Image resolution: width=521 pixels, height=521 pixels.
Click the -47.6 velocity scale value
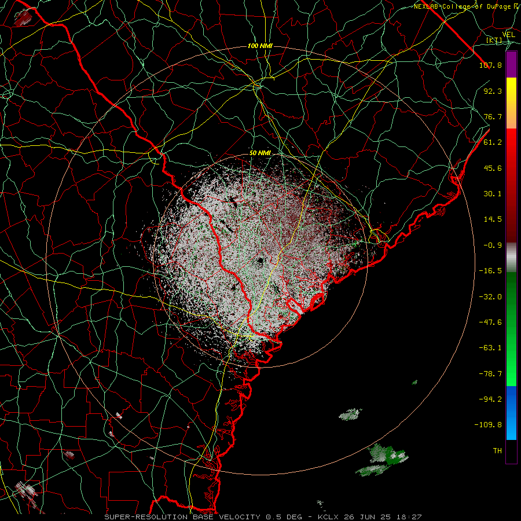pyautogui.click(x=490, y=322)
